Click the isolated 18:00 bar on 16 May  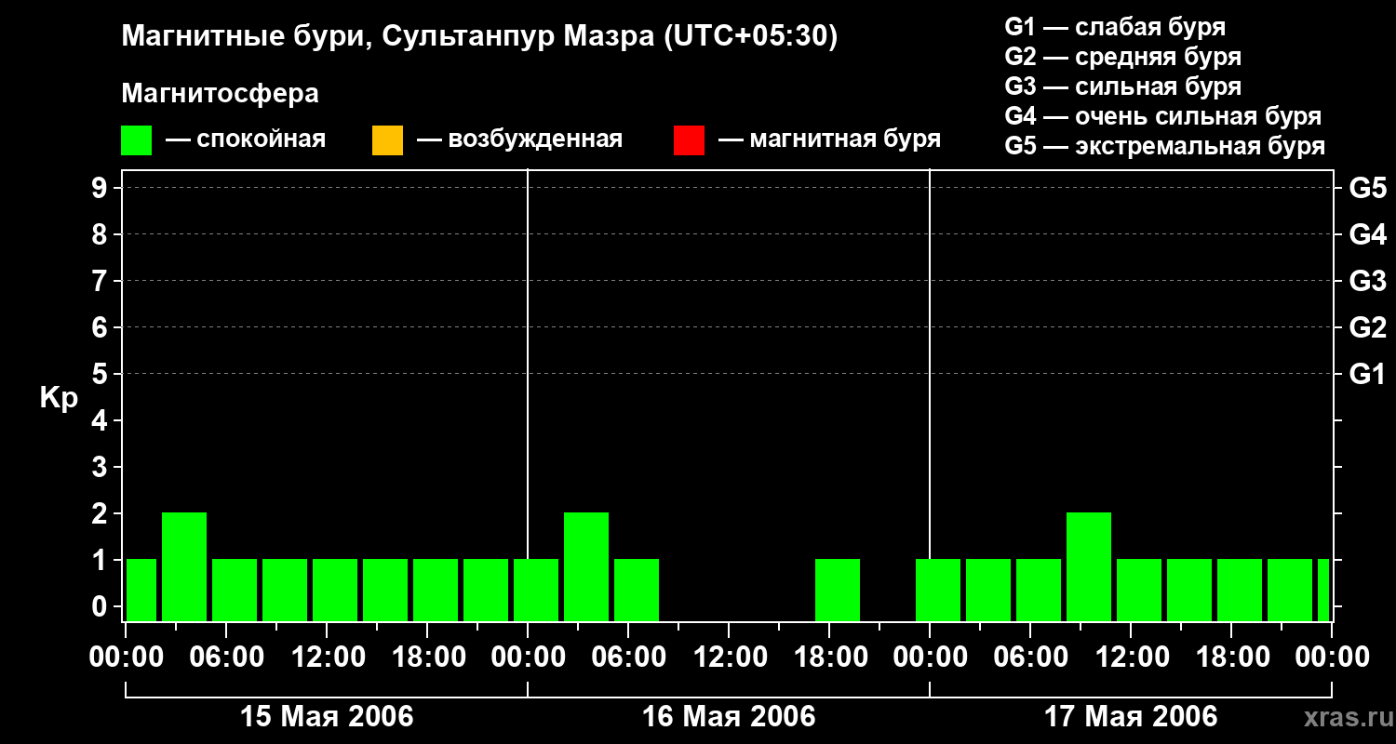(838, 590)
